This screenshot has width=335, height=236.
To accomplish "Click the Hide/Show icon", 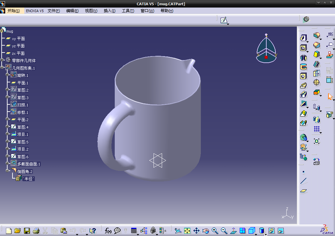I will click(x=271, y=231).
